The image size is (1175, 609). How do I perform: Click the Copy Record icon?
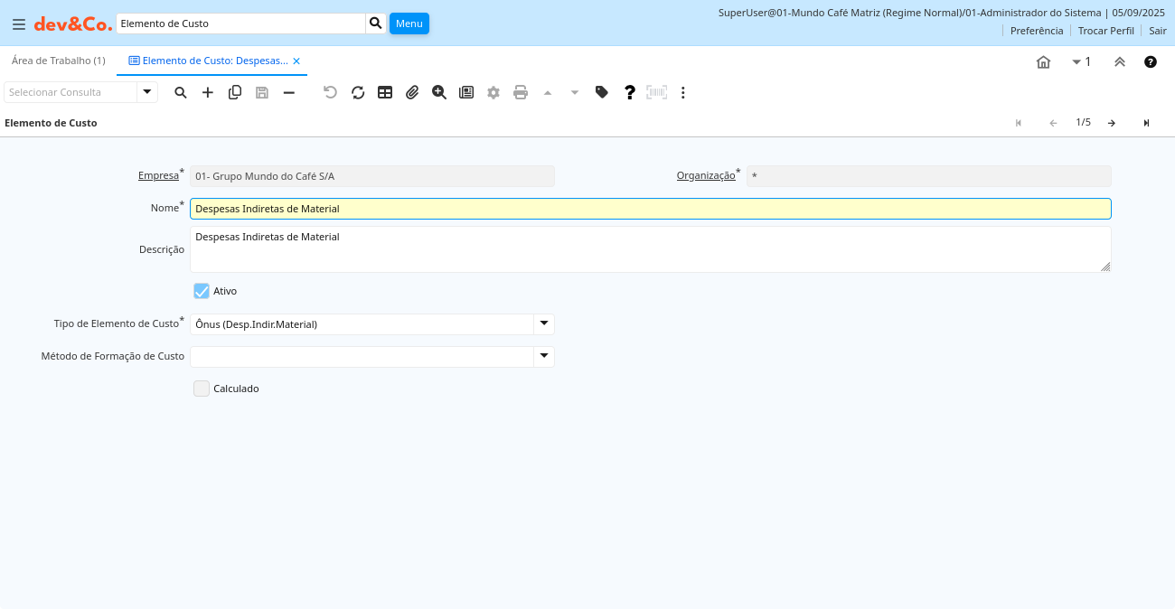click(x=235, y=92)
